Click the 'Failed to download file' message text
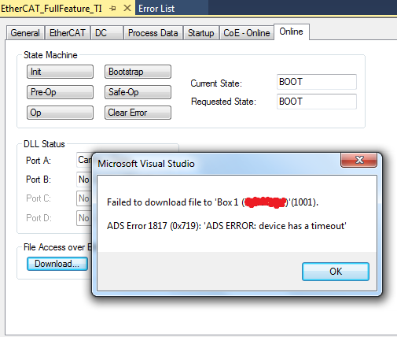Image resolution: width=397 pixels, height=337 pixels. point(212,202)
